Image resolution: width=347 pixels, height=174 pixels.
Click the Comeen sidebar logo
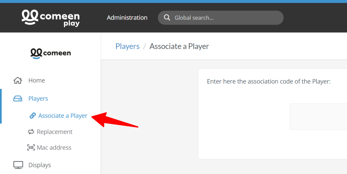[x=51, y=53]
